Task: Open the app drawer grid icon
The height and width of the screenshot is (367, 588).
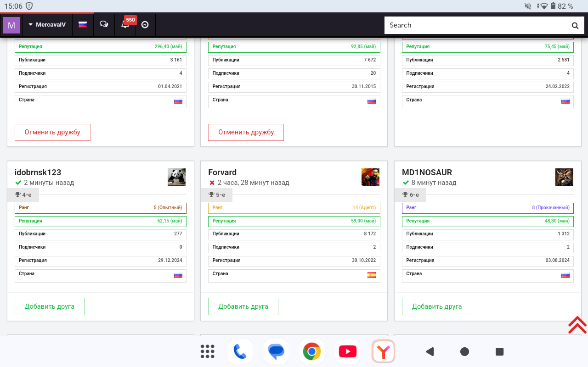Action: click(208, 352)
